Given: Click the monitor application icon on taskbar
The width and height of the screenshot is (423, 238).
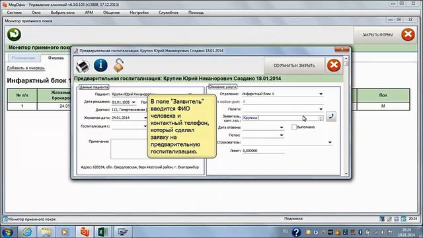Looking at the screenshot, I should tap(123, 232).
